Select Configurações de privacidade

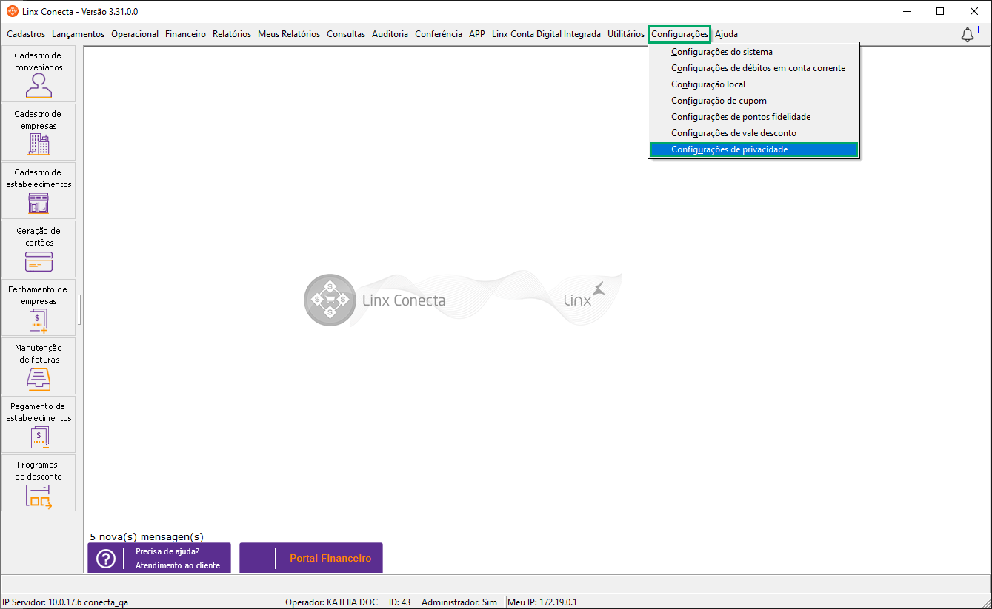click(753, 149)
